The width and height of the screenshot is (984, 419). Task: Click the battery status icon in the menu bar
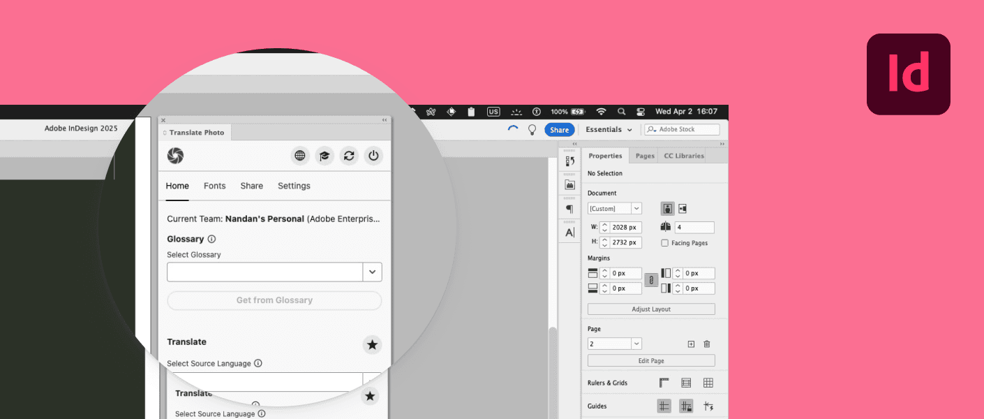pos(578,112)
